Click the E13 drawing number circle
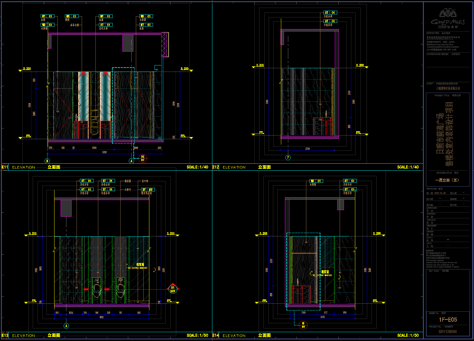The image size is (474, 341). click(x=5, y=335)
